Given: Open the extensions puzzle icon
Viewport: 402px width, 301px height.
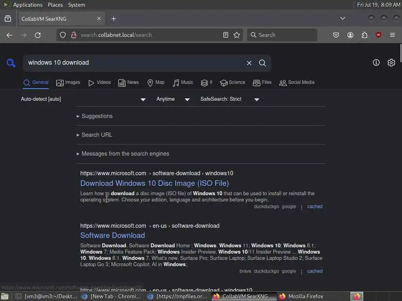Looking at the screenshot, I should tap(364, 35).
